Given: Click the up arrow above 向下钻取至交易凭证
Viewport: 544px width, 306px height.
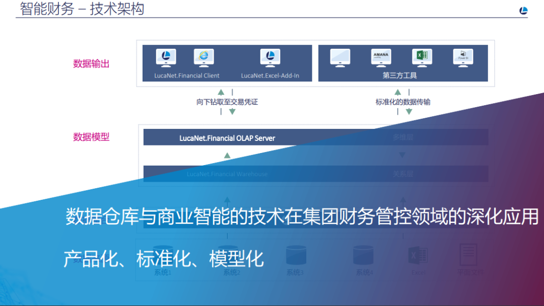Looking at the screenshot, I should pos(221,92).
